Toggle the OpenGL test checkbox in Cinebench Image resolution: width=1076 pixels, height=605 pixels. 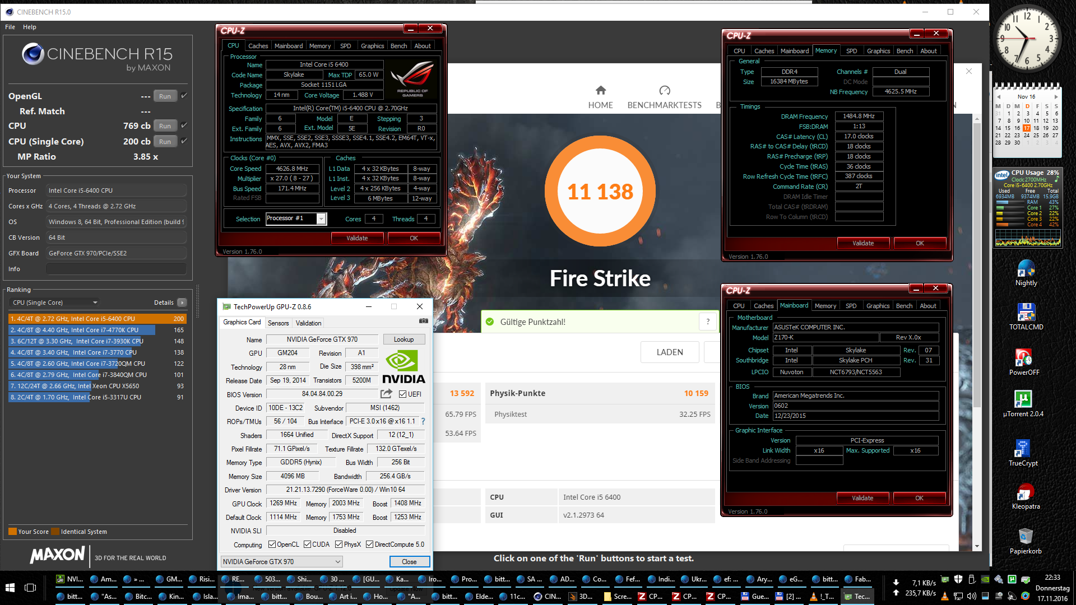184,96
